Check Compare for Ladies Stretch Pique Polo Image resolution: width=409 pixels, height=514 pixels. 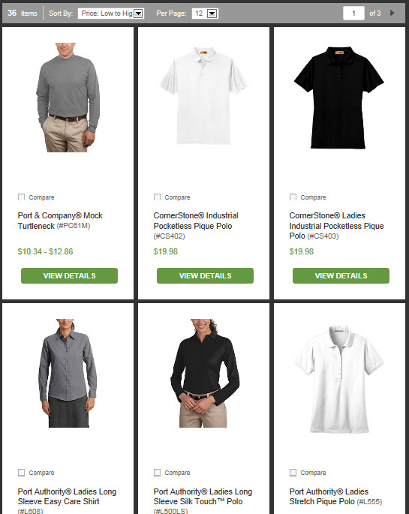tap(293, 473)
